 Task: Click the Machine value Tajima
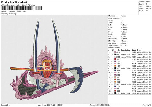pos(123,16)
